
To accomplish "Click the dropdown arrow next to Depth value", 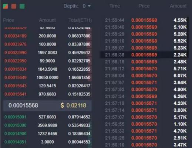I will point(89,6).
